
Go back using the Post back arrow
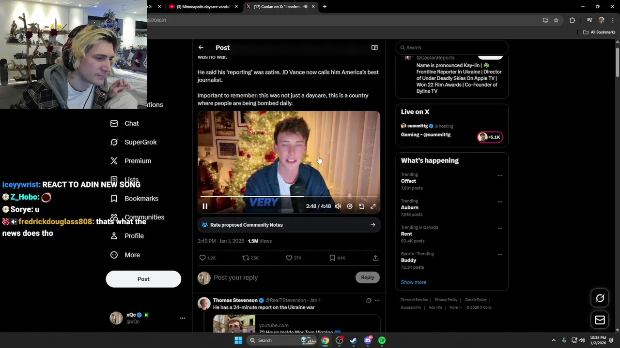click(201, 47)
